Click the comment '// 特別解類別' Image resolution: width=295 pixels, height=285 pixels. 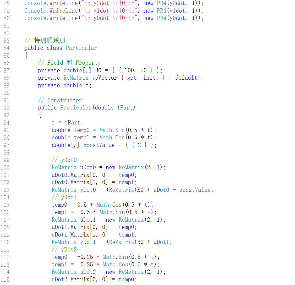pyautogui.click(x=45, y=40)
